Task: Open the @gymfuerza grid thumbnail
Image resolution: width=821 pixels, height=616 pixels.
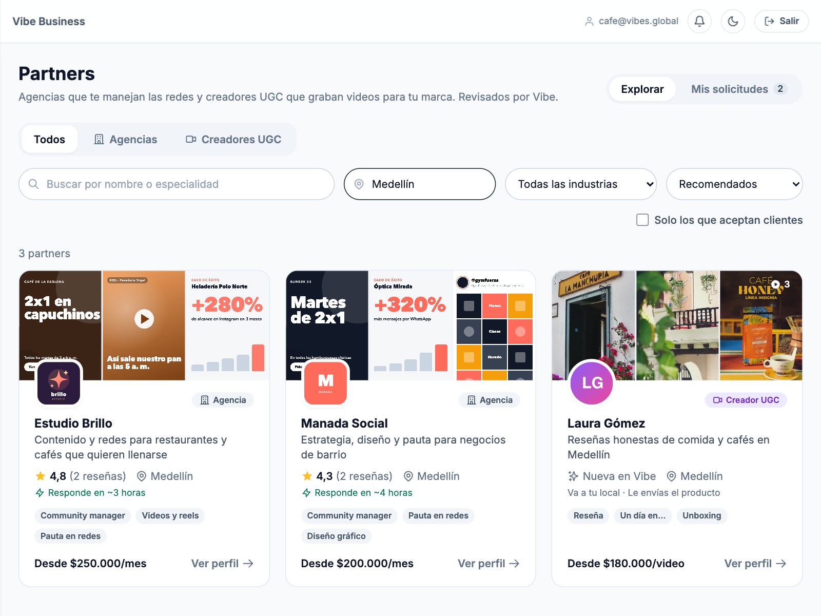Action: point(494,325)
